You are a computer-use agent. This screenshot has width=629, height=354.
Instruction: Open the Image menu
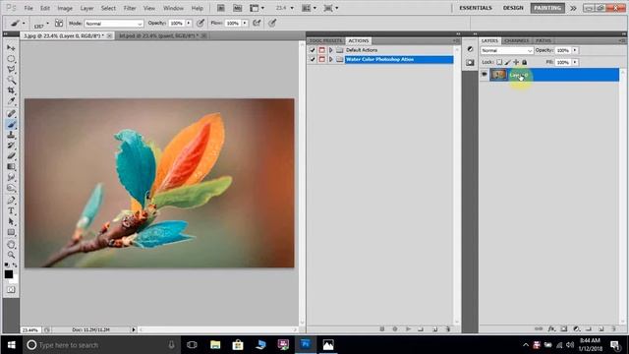(x=65, y=8)
